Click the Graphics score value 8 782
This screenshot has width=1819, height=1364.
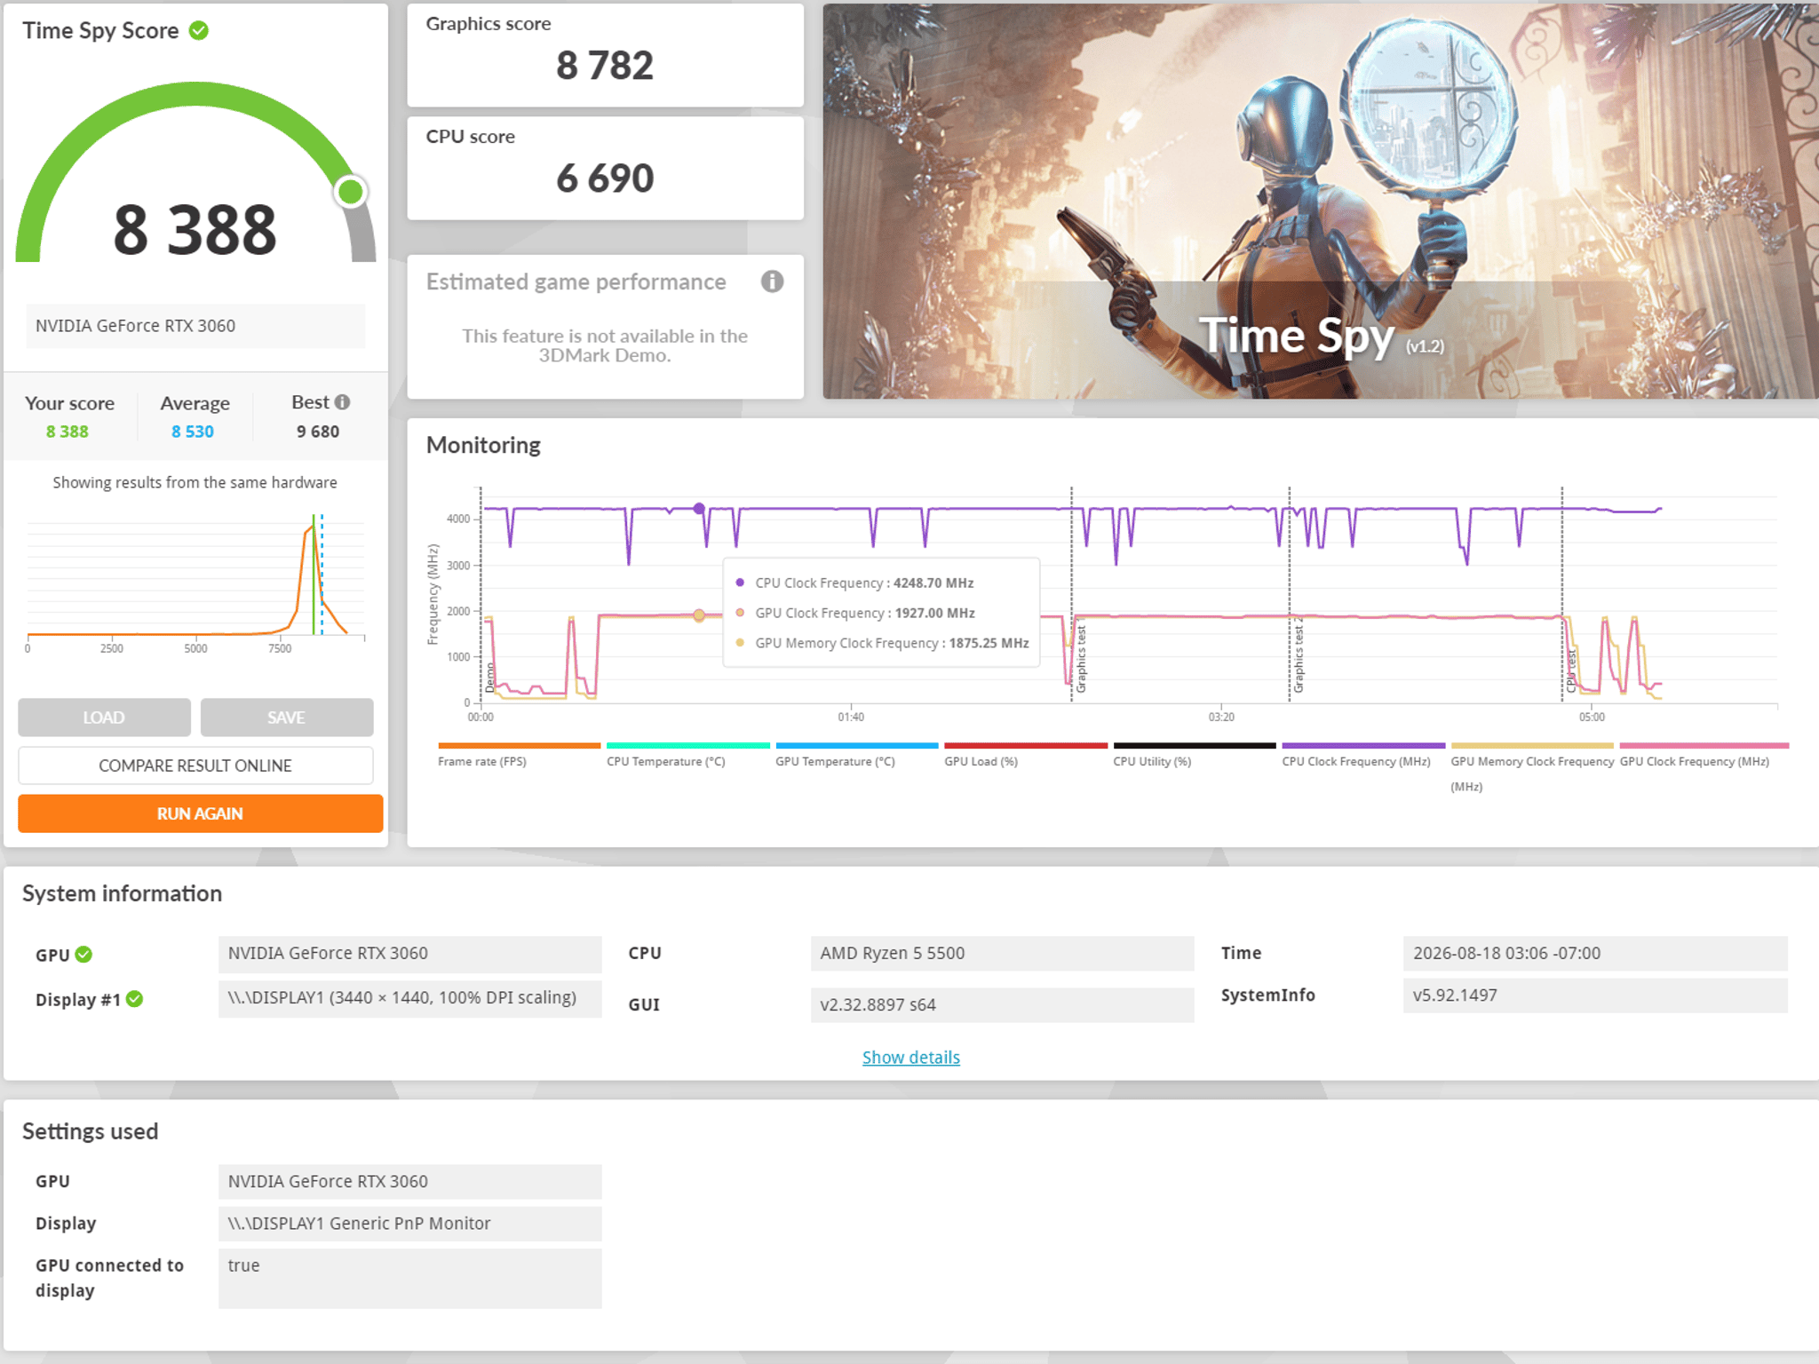point(605,66)
